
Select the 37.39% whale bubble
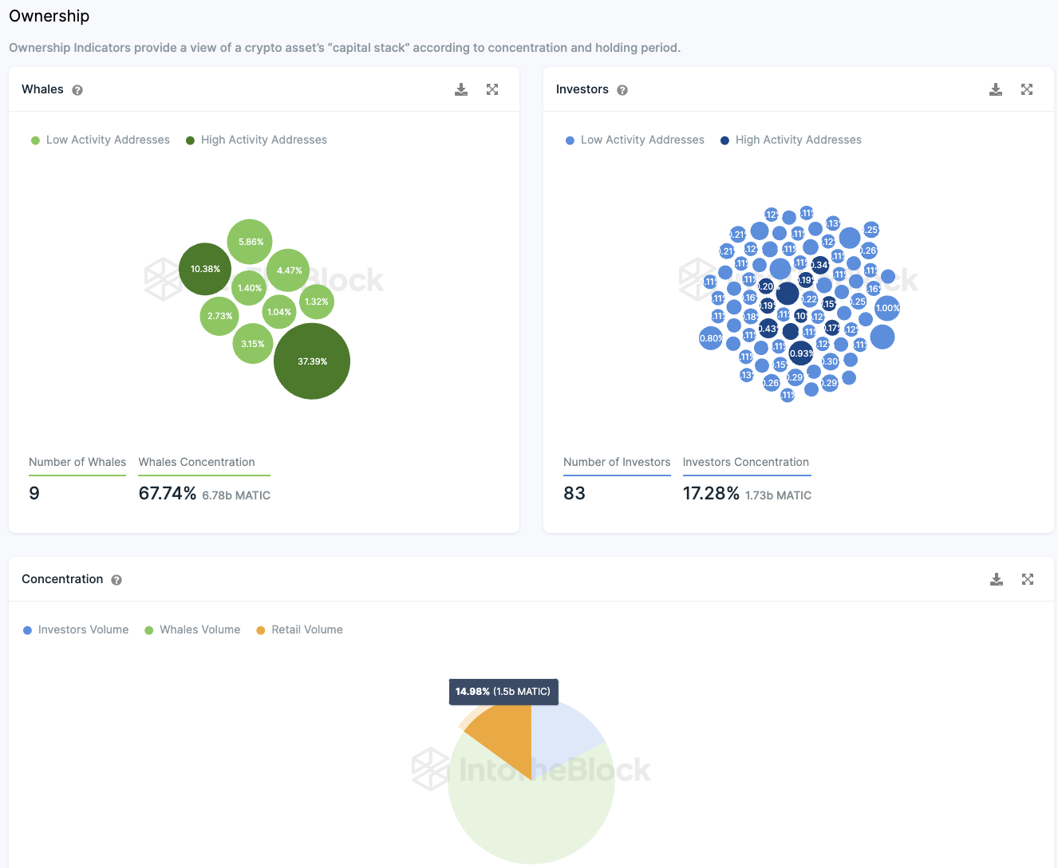point(312,361)
